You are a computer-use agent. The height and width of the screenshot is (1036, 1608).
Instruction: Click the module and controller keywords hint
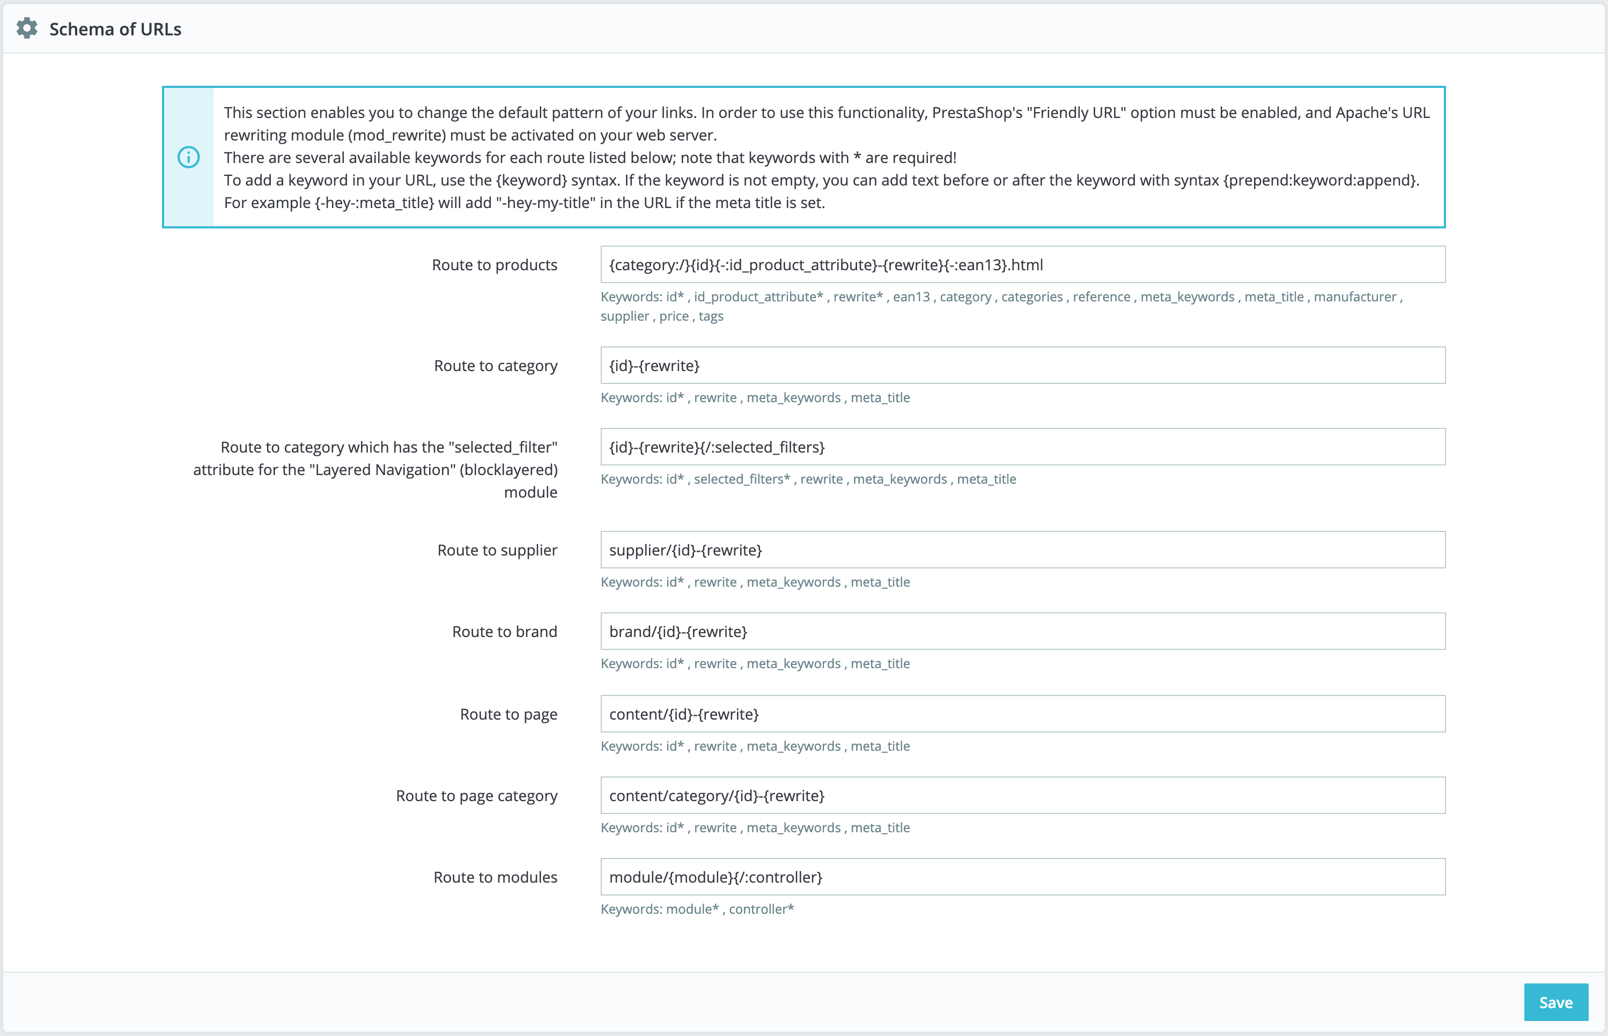point(697,909)
